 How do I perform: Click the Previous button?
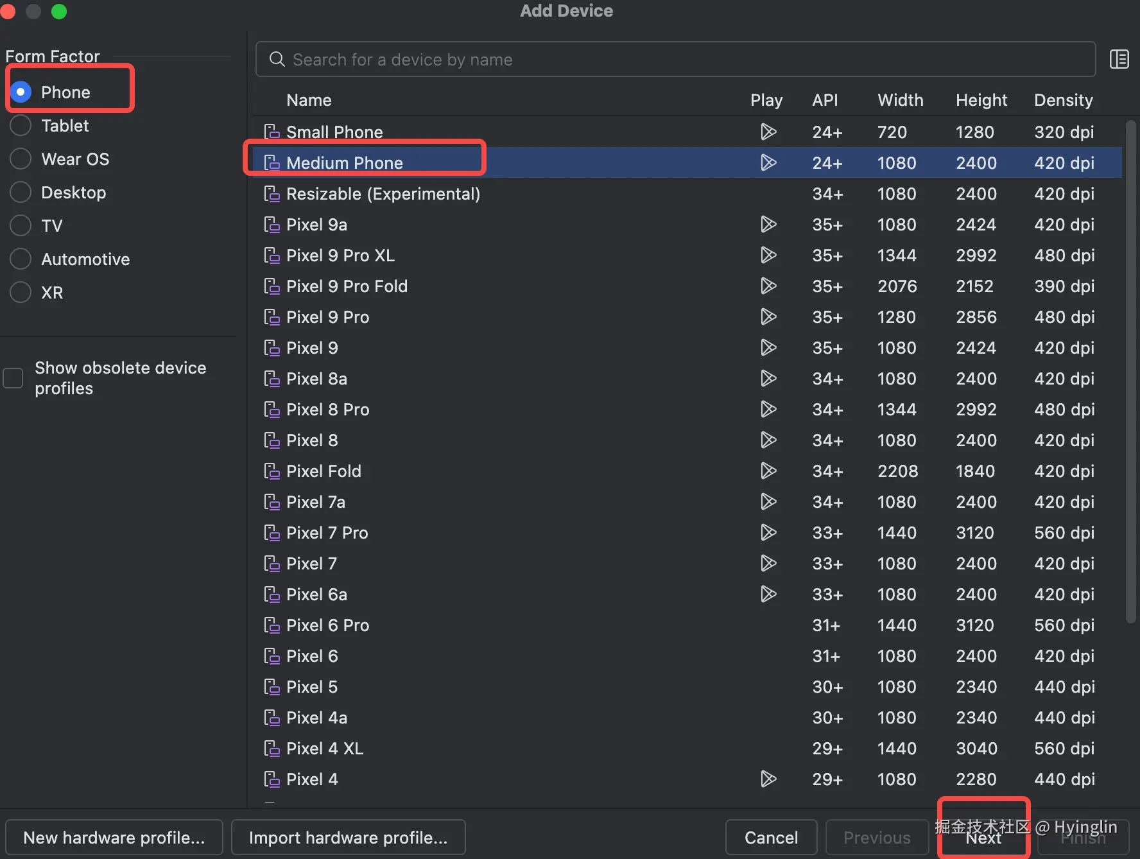[877, 837]
